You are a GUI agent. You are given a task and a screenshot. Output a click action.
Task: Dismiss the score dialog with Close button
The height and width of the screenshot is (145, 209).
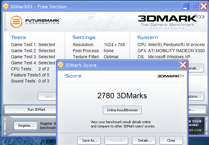pyautogui.click(x=171, y=140)
